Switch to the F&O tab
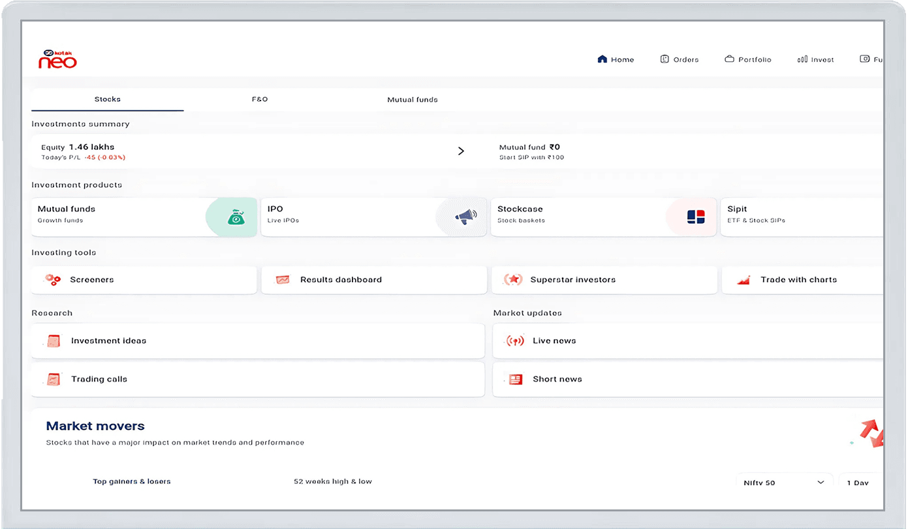Image resolution: width=908 pixels, height=529 pixels. [x=260, y=100]
